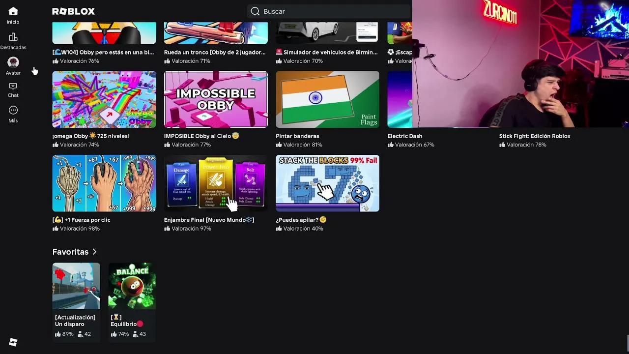
Task: Open the Destacadas charts icon
Action: coord(13,37)
